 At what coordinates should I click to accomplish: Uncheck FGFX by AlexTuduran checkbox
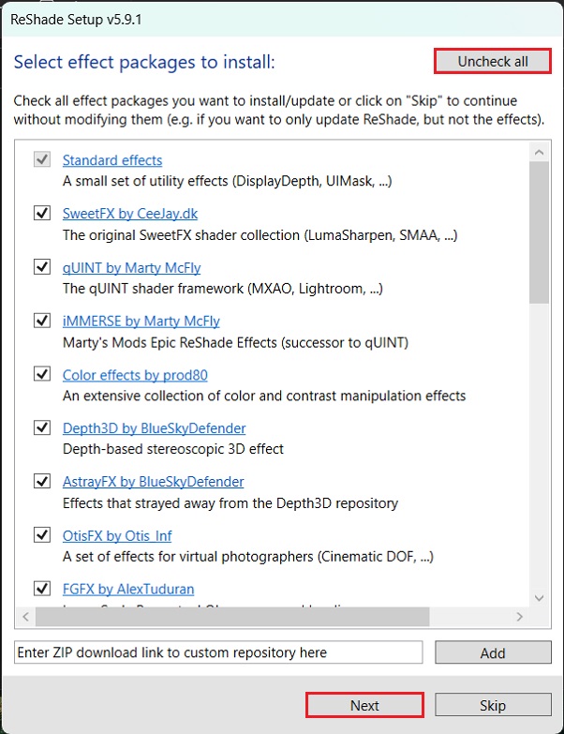point(42,588)
